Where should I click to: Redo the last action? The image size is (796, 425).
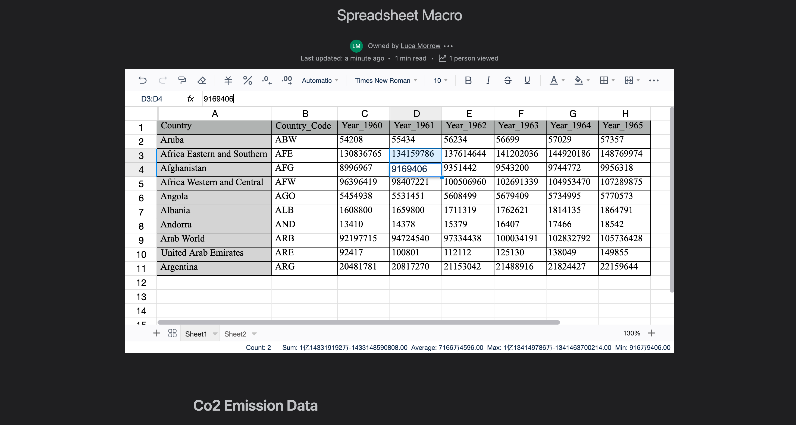(x=162, y=80)
